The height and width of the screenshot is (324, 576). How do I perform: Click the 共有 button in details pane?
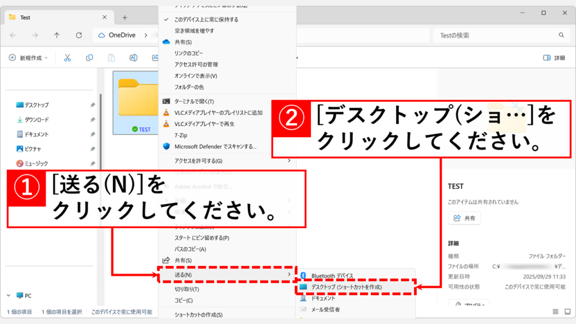[465, 218]
